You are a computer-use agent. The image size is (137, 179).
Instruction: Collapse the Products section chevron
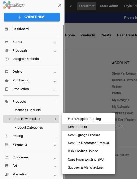point(55,101)
